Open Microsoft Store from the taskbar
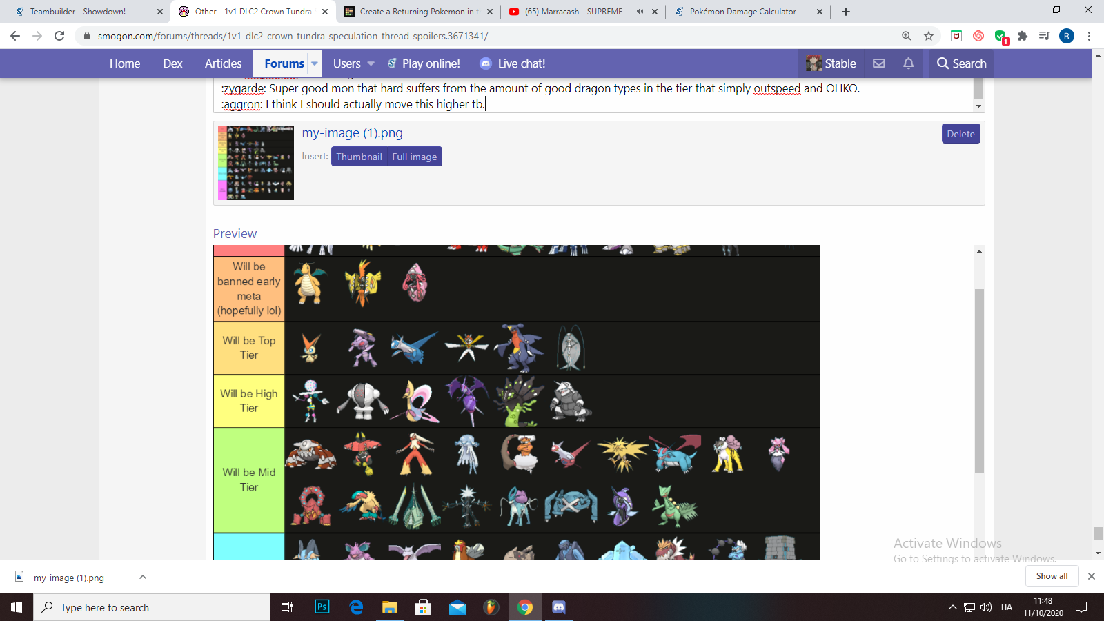The image size is (1104, 621). click(x=424, y=607)
